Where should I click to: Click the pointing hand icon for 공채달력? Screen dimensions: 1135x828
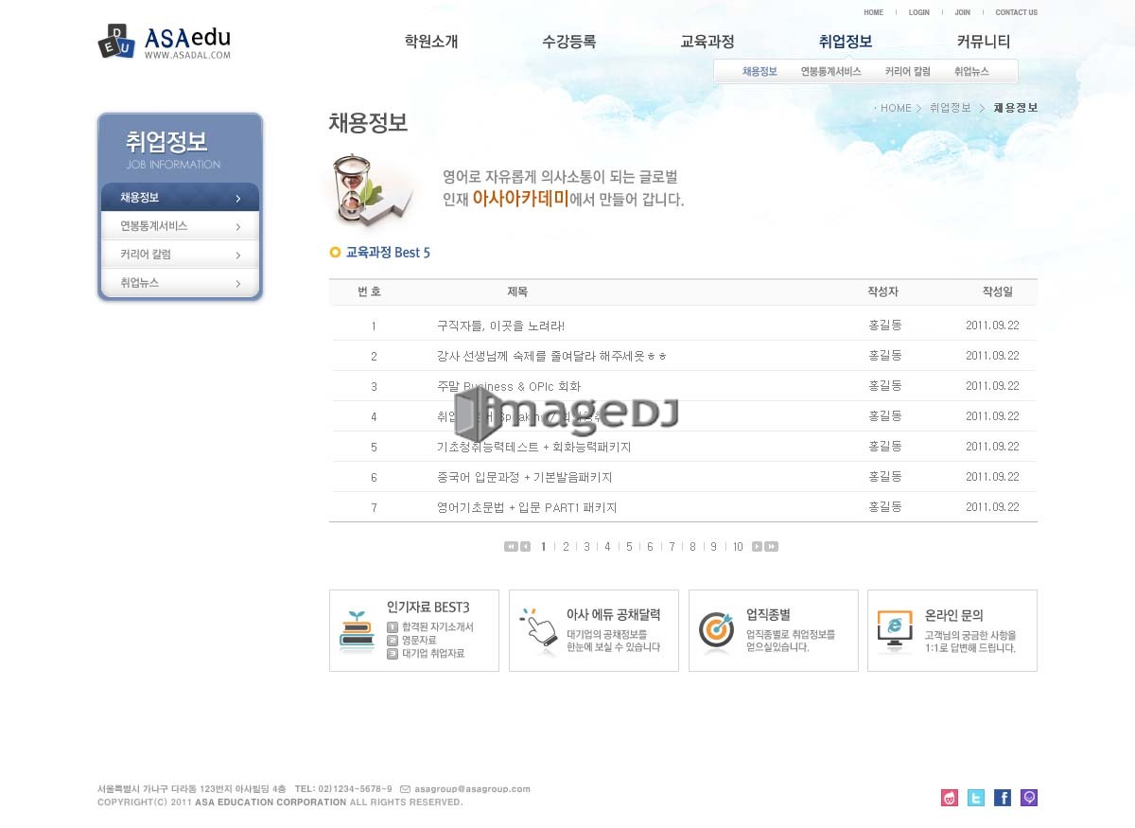tap(538, 628)
